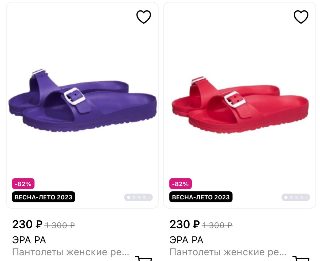Select the last carousel dot on the purple sandals card
The width and height of the screenshot is (320, 261).
[x=148, y=198]
